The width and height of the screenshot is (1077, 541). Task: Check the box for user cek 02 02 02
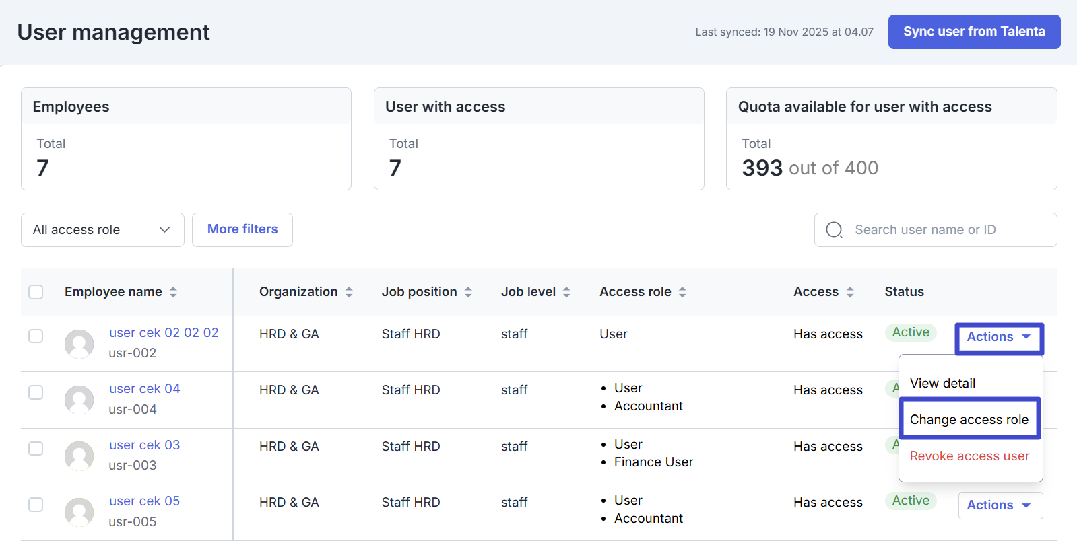coord(36,336)
